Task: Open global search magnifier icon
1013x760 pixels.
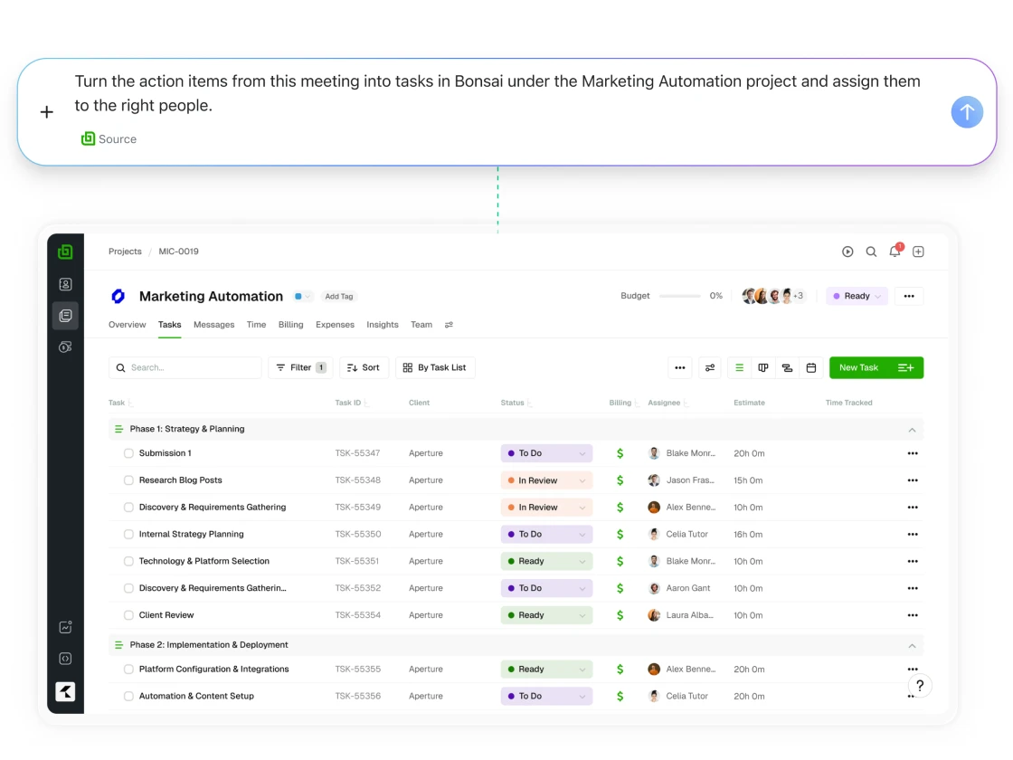Action: pos(871,252)
